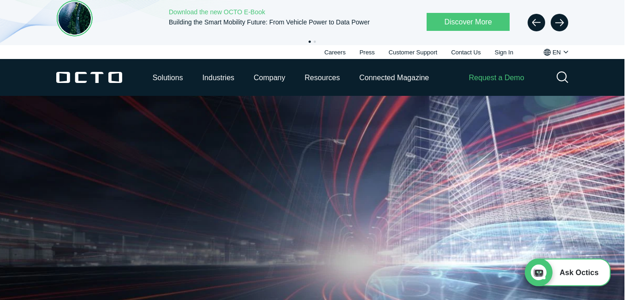Click the Ask Octics chat button
630x300 pixels.
568,272
